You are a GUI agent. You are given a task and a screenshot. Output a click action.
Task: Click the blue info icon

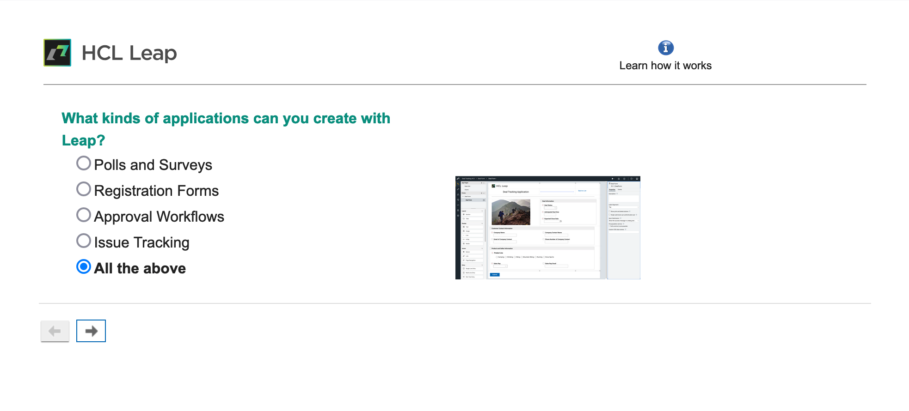pos(666,48)
